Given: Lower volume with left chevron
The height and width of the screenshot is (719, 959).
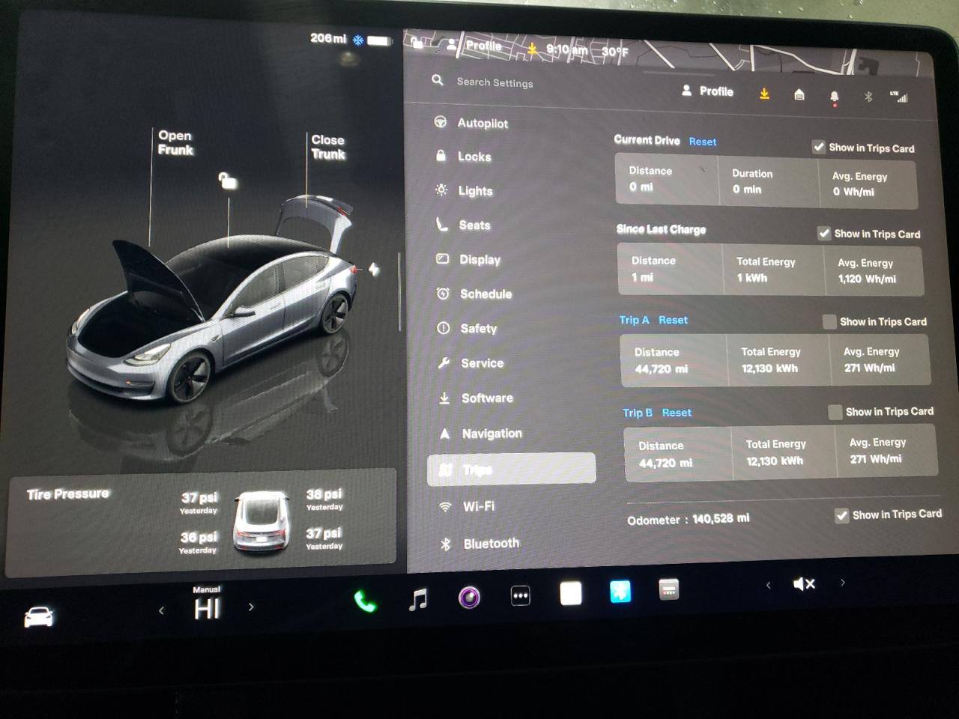Looking at the screenshot, I should (x=768, y=585).
